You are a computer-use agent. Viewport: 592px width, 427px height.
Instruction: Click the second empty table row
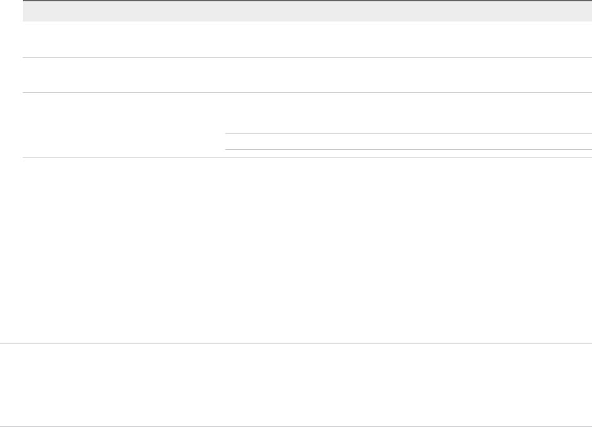pos(302,75)
